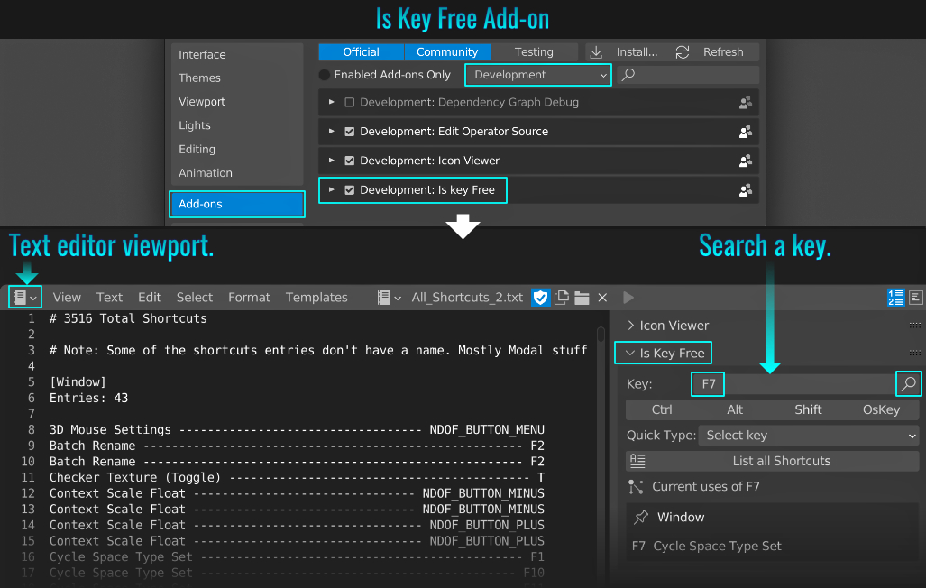Click the pin icon next to Window

641,518
